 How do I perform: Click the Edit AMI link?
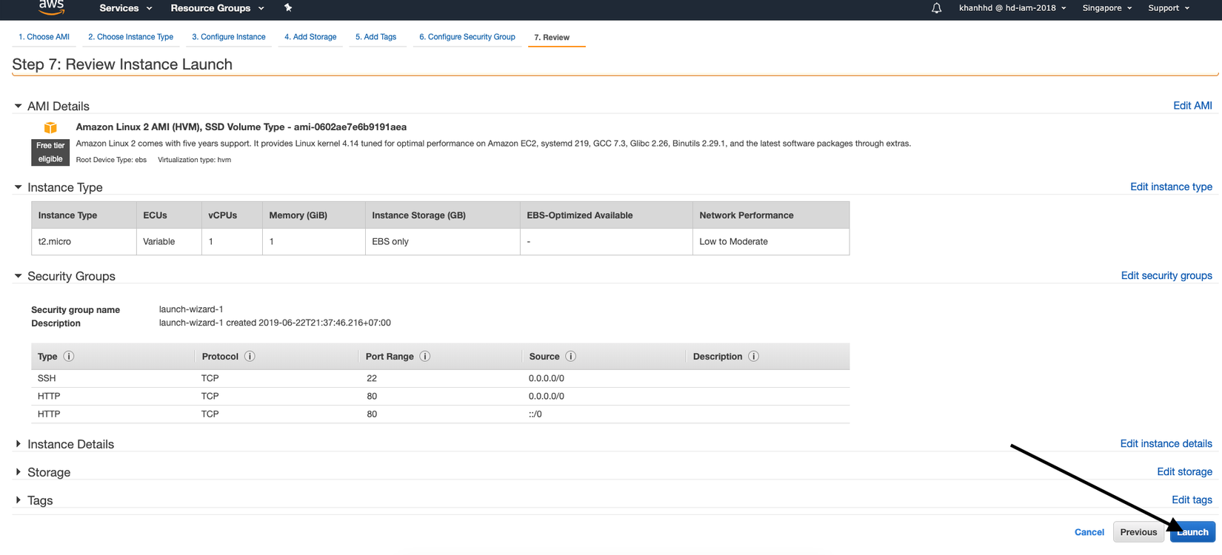coord(1192,106)
